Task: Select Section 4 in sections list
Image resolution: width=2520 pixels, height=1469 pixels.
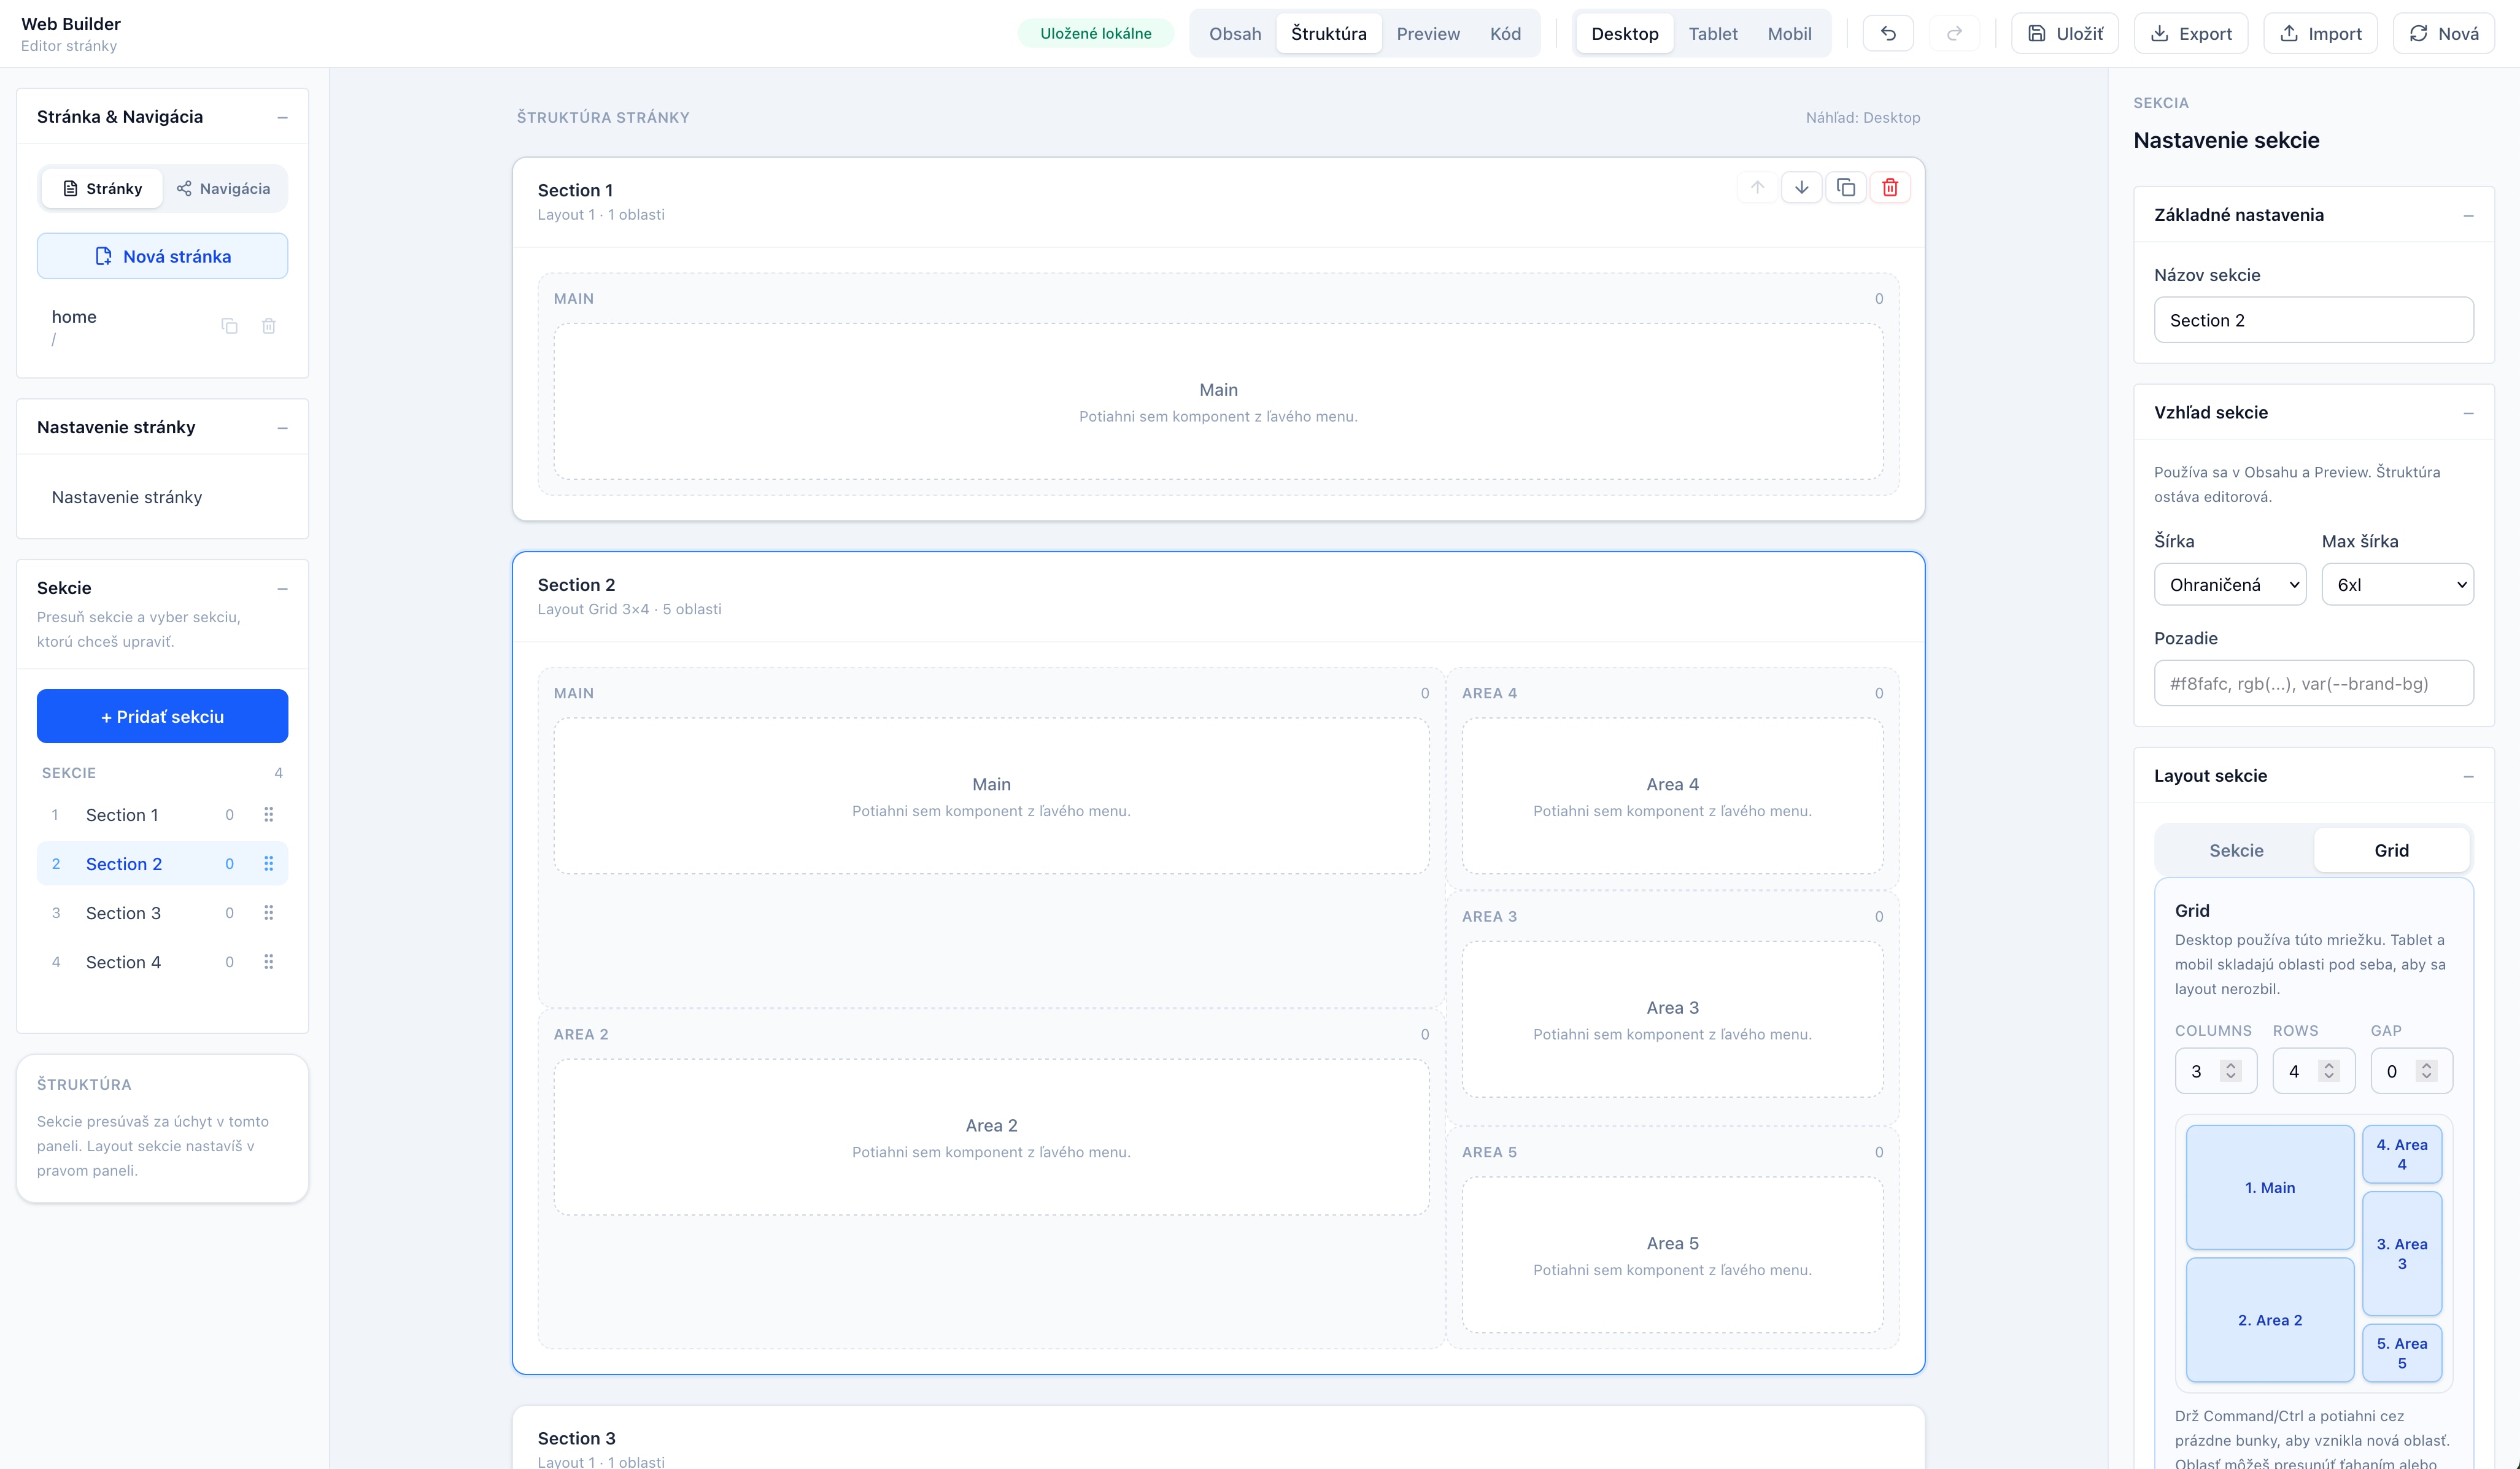Action: coord(162,961)
